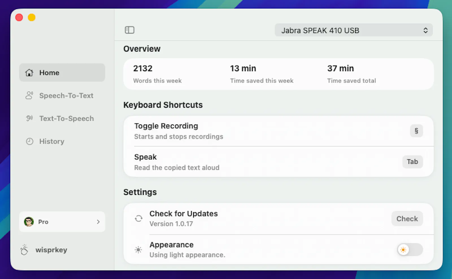Click the Check for Updates label
The image size is (452, 279).
pos(184,213)
